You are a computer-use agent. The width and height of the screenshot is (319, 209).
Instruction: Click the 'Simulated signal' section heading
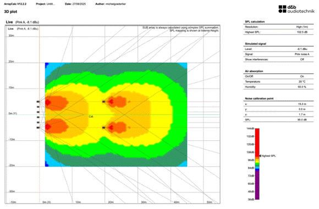tap(256, 44)
